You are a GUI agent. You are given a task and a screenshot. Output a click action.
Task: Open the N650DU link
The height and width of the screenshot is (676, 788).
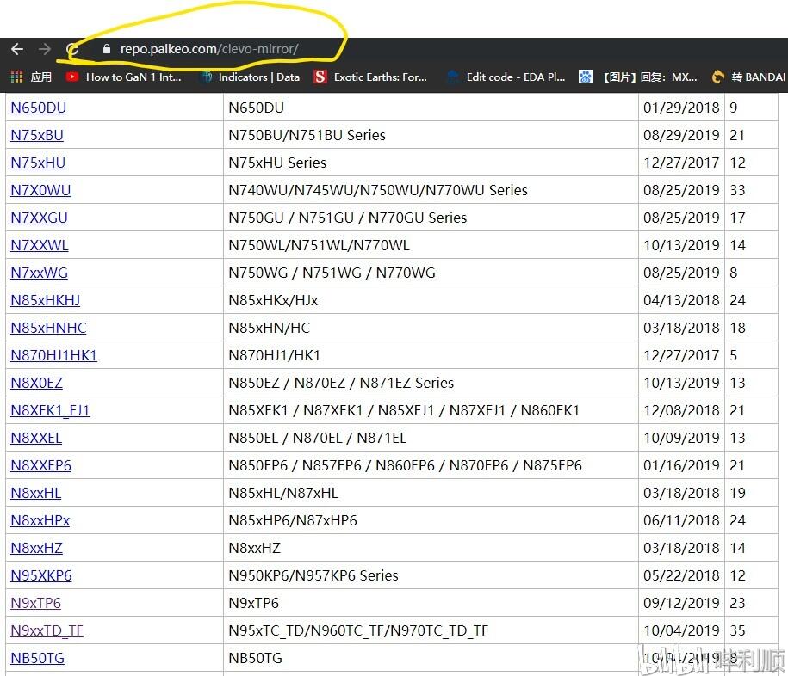pos(38,108)
